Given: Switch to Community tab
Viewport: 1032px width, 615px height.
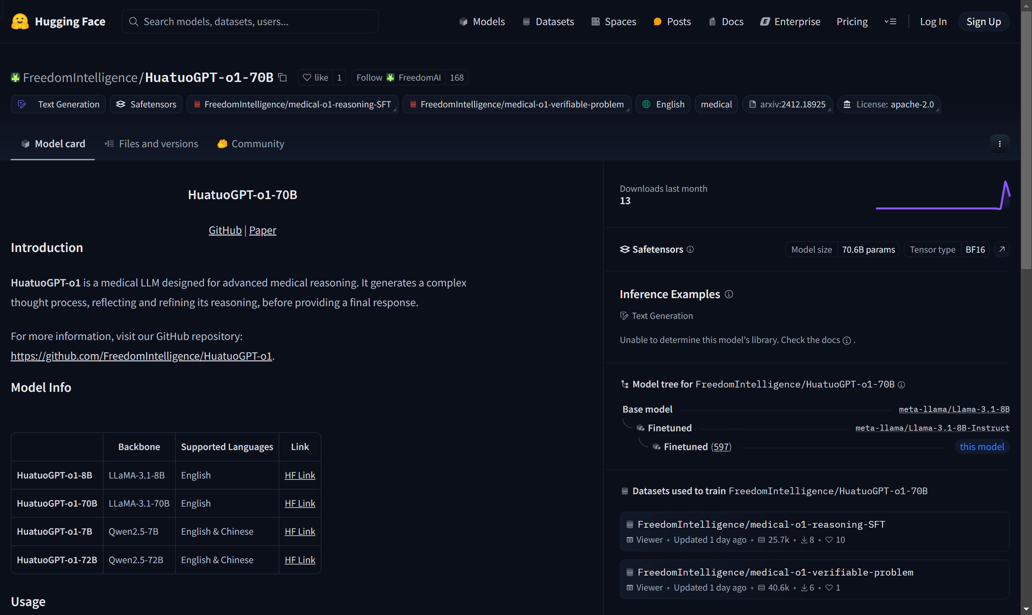Looking at the screenshot, I should [x=251, y=144].
